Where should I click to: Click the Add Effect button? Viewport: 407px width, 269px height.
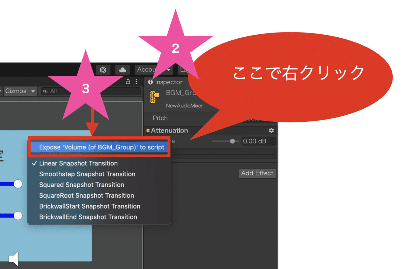coord(257,173)
